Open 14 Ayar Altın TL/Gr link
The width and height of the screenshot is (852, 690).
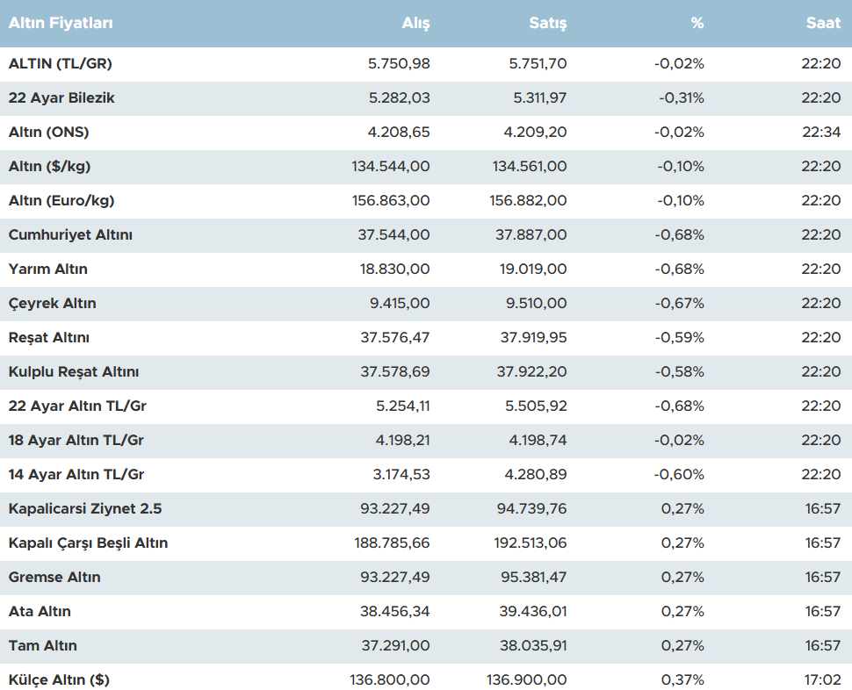pos(76,475)
